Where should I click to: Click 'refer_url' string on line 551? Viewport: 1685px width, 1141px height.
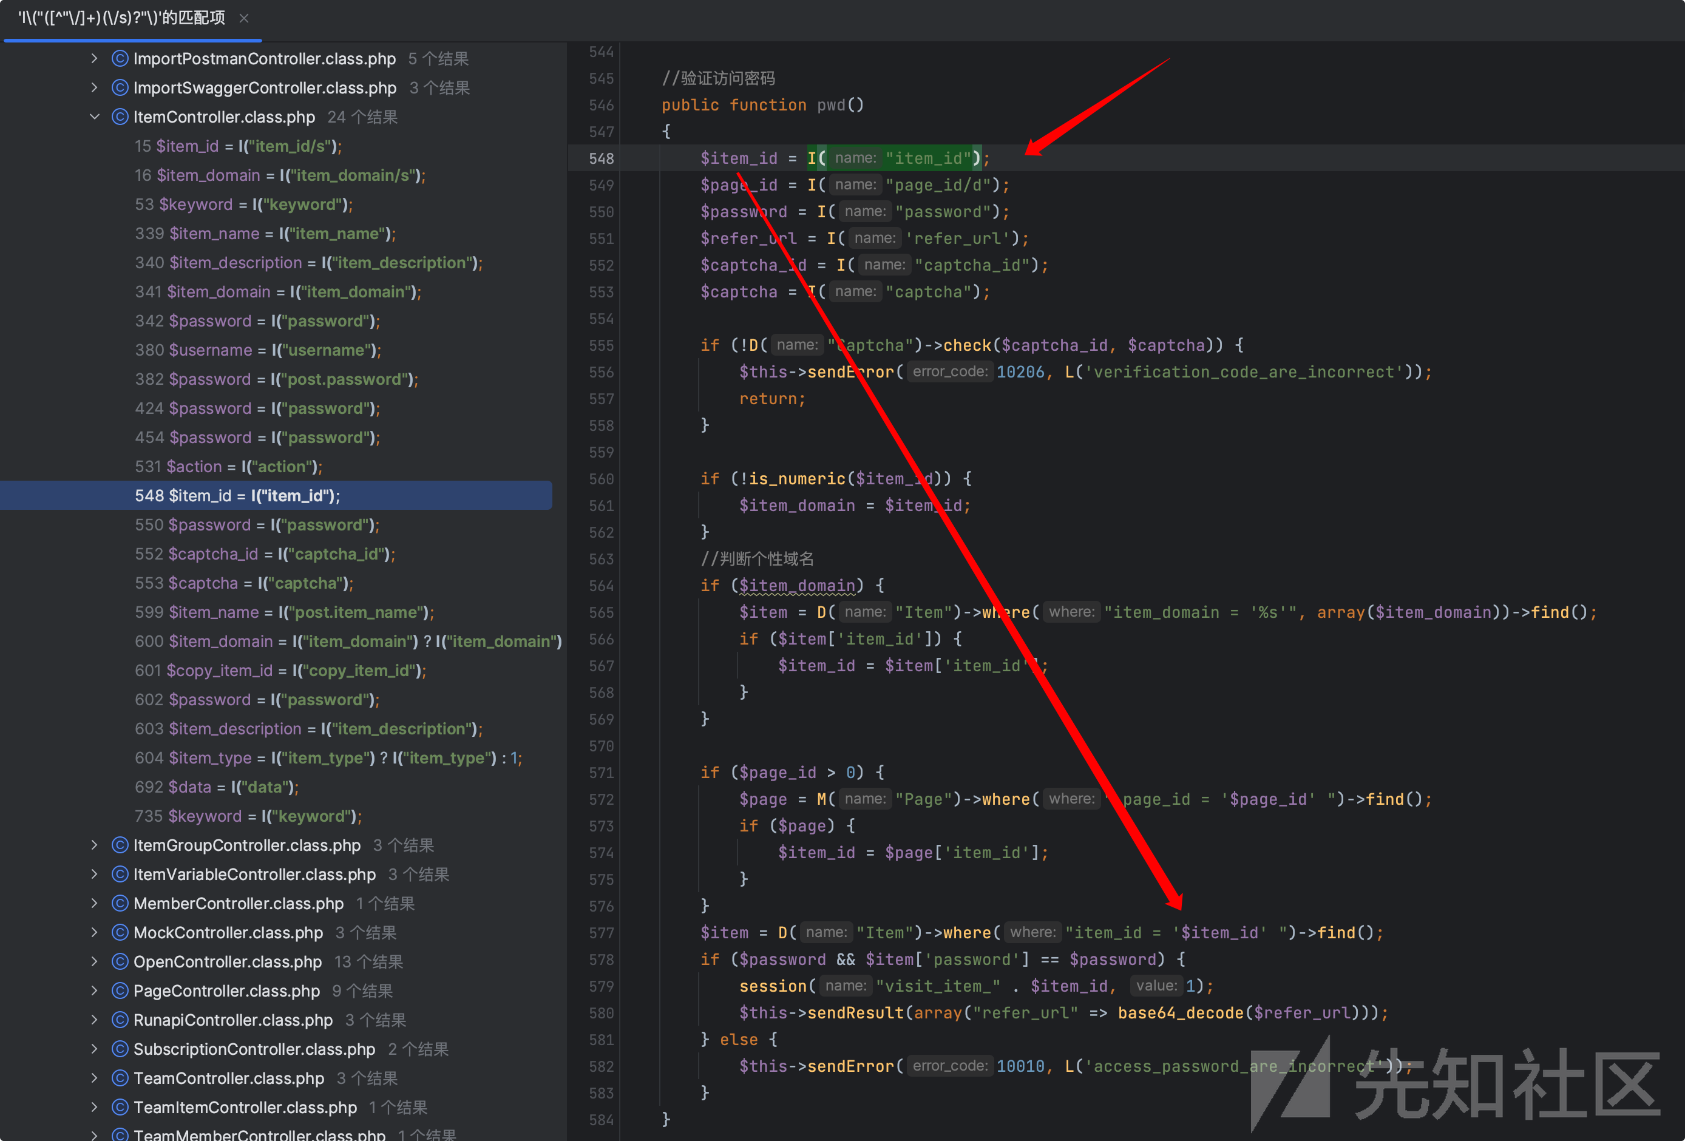tap(957, 239)
